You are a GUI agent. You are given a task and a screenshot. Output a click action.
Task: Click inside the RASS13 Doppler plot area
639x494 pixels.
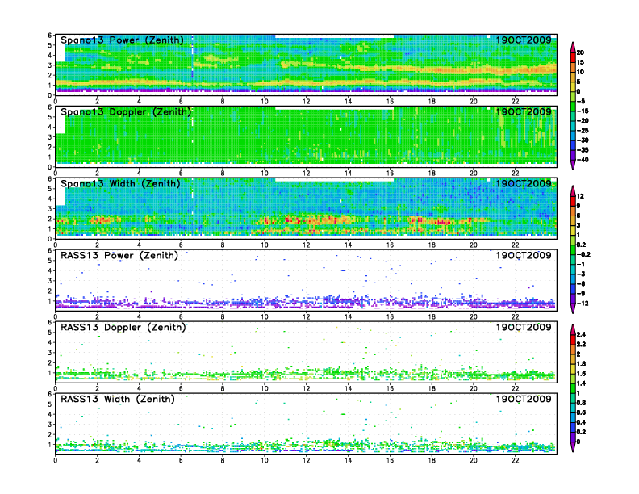coord(306,352)
